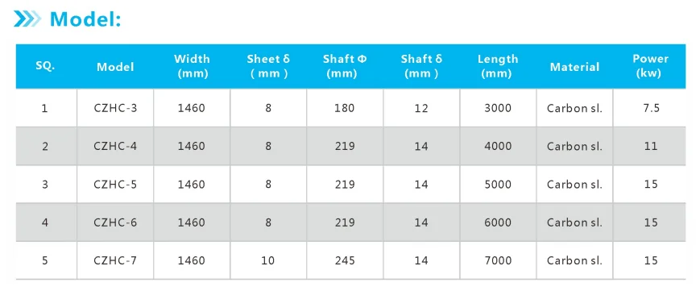The image size is (700, 291).
Task: Click the 'Power (kw)' column header
Action: 650,66
